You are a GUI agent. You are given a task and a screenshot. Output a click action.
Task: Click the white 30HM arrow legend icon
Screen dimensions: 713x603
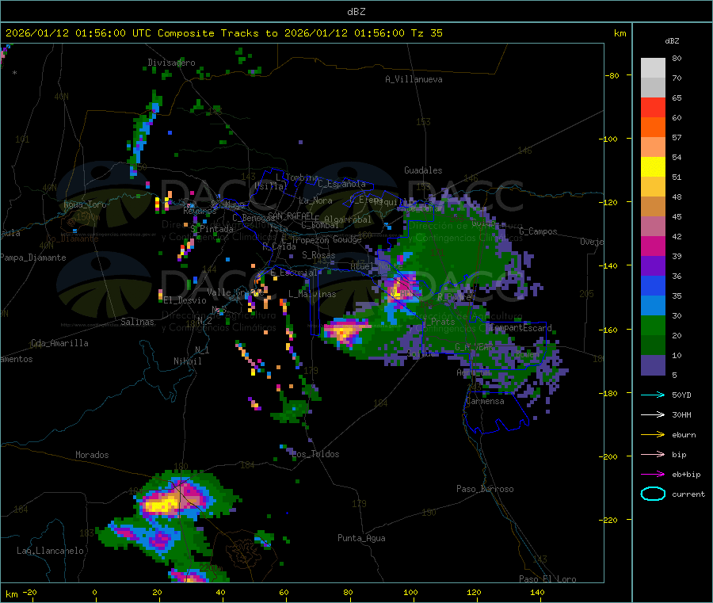pyautogui.click(x=653, y=414)
